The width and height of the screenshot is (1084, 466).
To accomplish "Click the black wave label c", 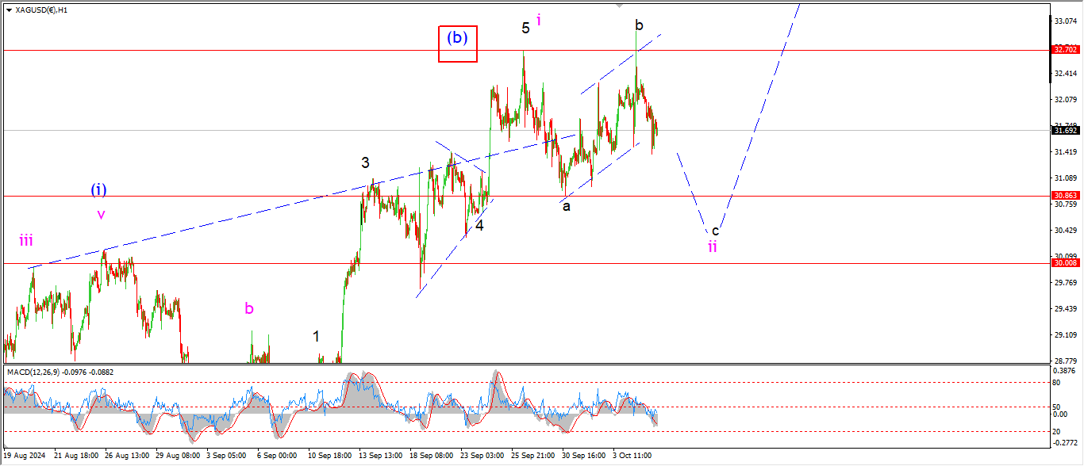I will pyautogui.click(x=715, y=231).
